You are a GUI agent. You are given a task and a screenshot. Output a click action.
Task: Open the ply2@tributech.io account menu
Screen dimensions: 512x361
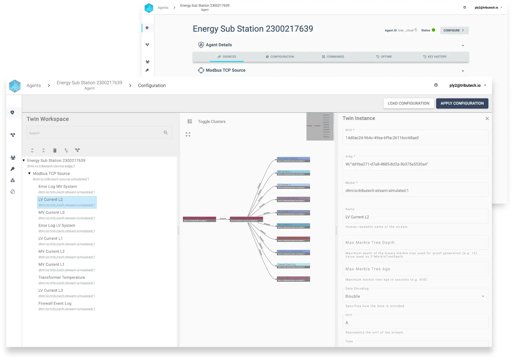[468, 85]
